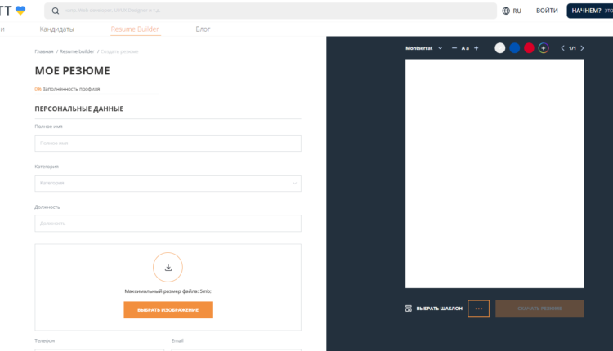The width and height of the screenshot is (613, 351).
Task: Click the template layout icon
Action: [x=409, y=309]
